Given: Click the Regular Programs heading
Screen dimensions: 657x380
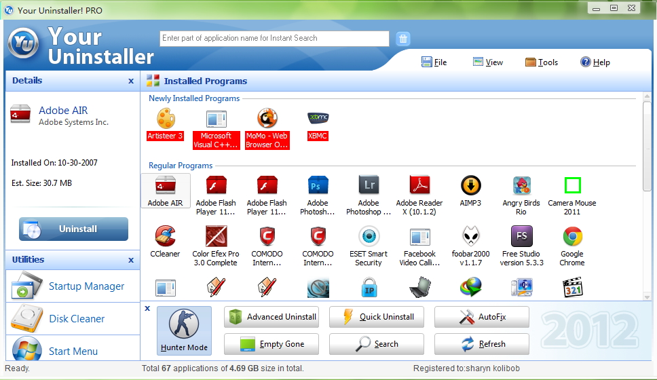Looking at the screenshot, I should (x=181, y=166).
